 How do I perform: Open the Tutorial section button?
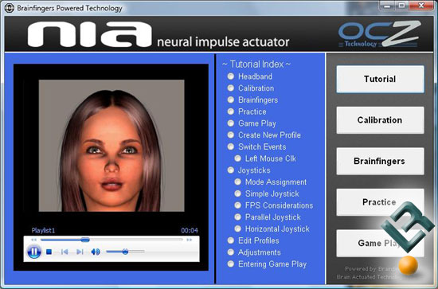380,79
